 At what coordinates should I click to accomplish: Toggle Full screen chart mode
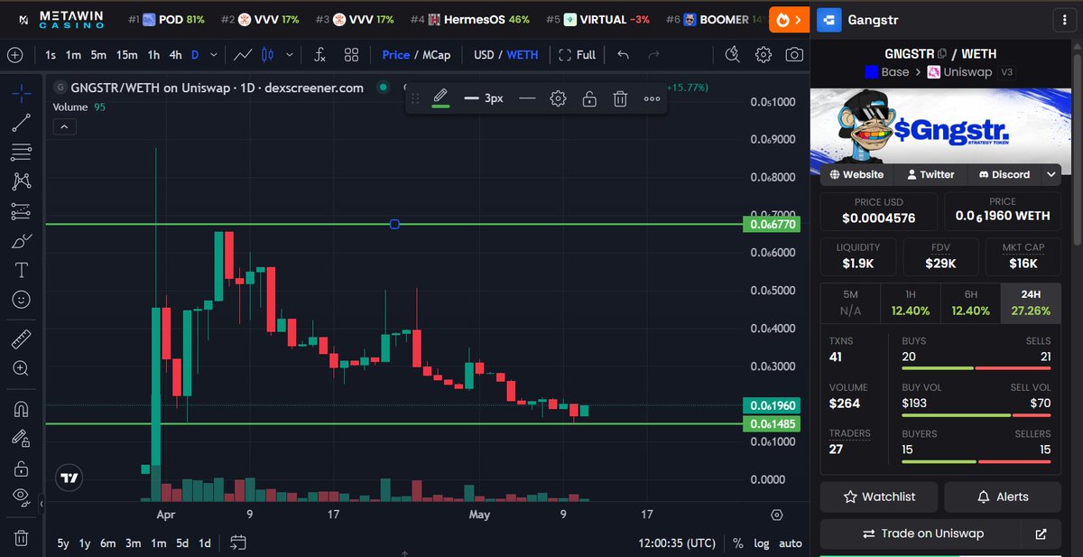(x=578, y=54)
